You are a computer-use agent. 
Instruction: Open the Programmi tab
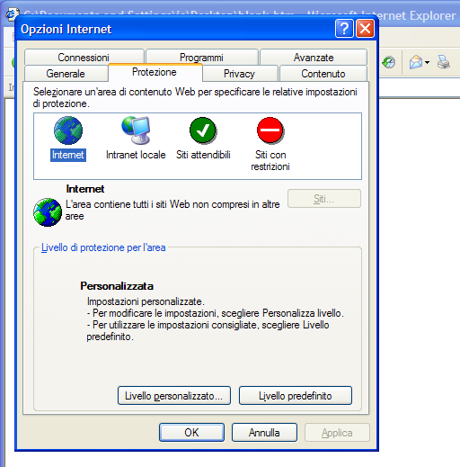[x=201, y=57]
